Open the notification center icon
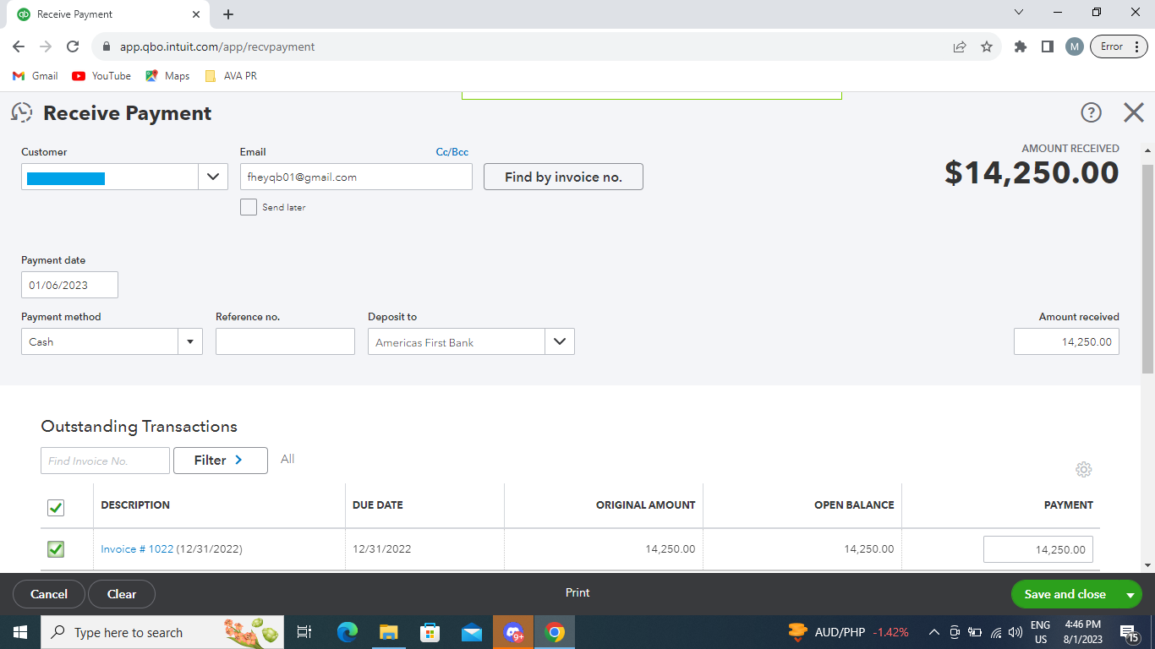This screenshot has height=649, width=1155. point(1129,632)
